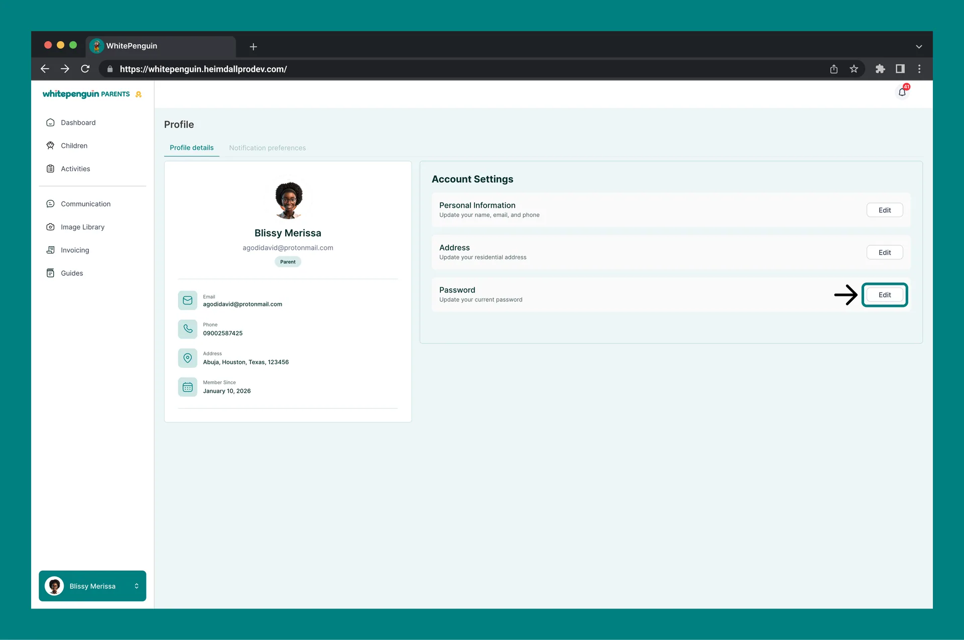Click the Phone handset icon
This screenshot has width=964, height=640.
[187, 329]
